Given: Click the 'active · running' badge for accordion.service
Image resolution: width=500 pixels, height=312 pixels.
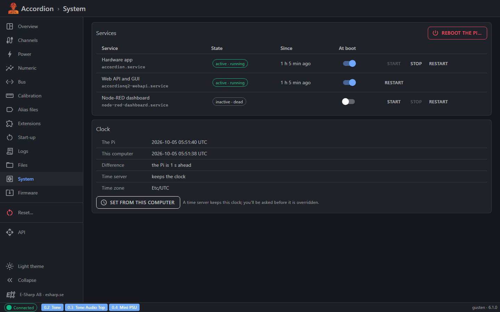Looking at the screenshot, I should point(230,64).
